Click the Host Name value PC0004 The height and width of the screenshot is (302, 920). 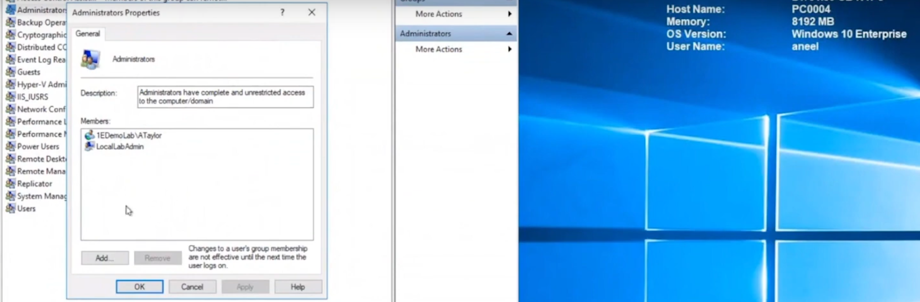[811, 9]
